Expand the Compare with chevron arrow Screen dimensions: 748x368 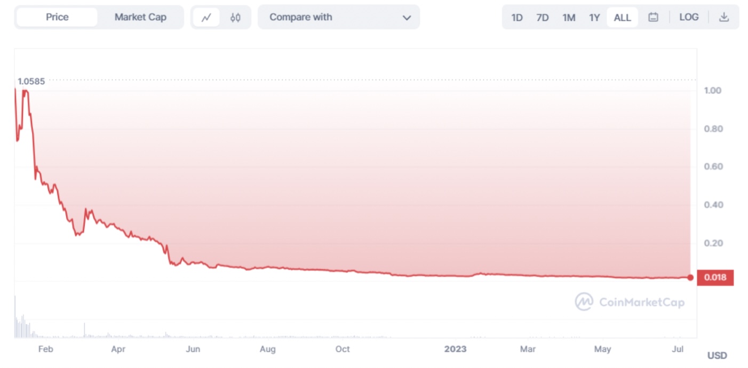pos(407,18)
